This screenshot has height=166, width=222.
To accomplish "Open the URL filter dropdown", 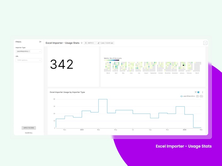I will coord(29,60).
